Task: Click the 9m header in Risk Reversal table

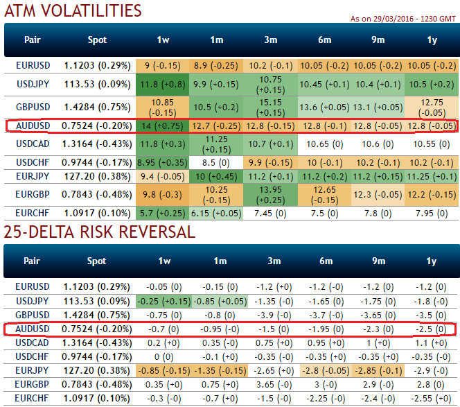Action: pos(378,261)
